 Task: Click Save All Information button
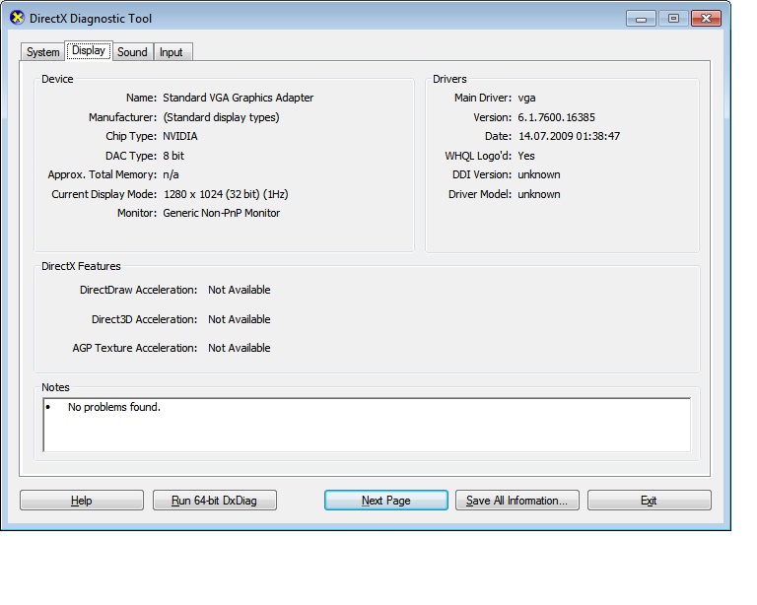pyautogui.click(x=517, y=501)
